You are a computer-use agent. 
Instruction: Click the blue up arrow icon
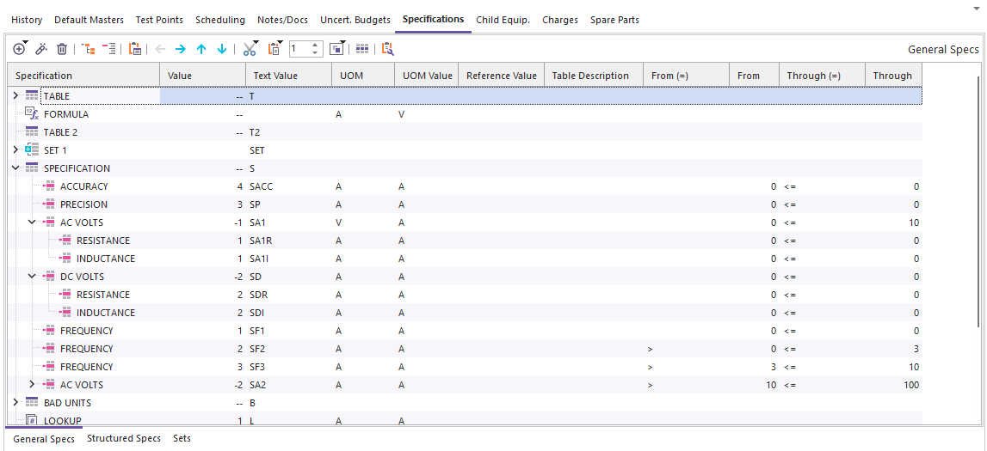tap(201, 50)
